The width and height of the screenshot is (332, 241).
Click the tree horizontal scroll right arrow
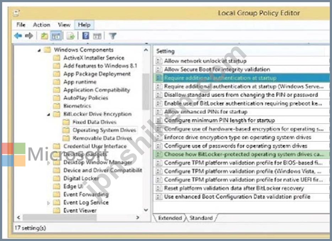(138, 217)
